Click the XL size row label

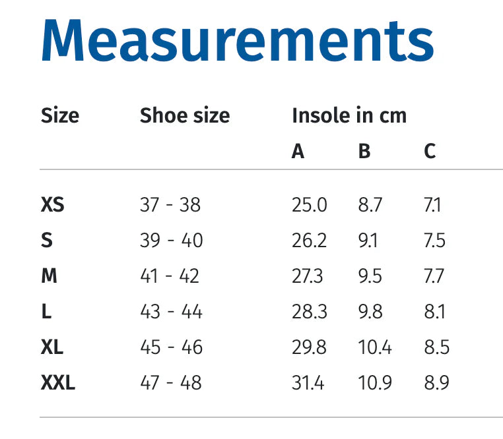pos(52,347)
